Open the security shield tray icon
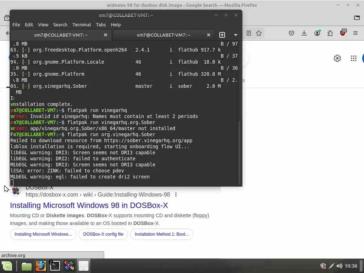The height and width of the screenshot is (273, 364). (x=323, y=266)
